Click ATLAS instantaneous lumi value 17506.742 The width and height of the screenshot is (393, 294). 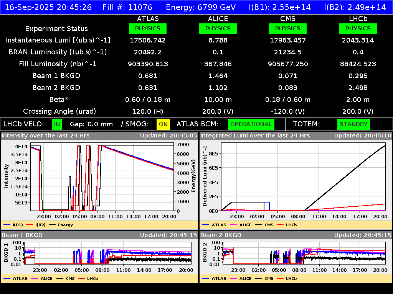148,40
